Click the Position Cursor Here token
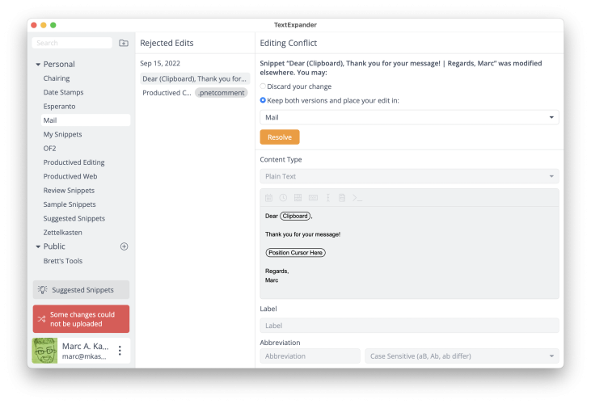Screen dimensions: 591x404 point(296,253)
